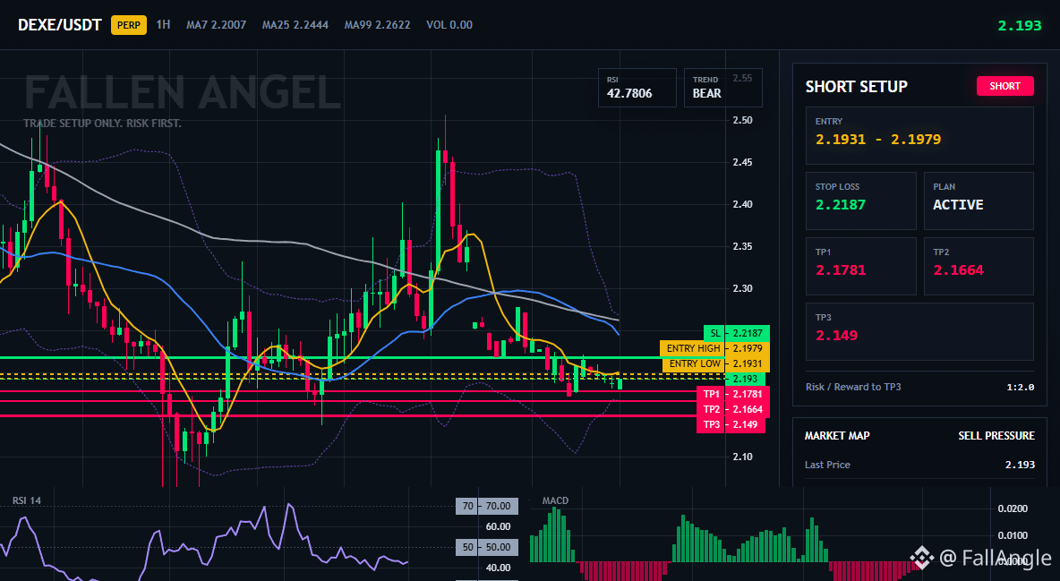The height and width of the screenshot is (581, 1060).
Task: Click the DEXE/USDT pair title
Action: (59, 25)
